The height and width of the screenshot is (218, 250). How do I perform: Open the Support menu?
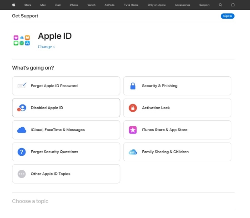[204, 5]
